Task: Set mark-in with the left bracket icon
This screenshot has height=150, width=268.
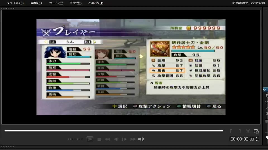Action: click(x=231, y=131)
